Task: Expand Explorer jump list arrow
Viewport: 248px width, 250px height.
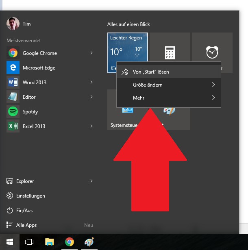Action: point(91,181)
